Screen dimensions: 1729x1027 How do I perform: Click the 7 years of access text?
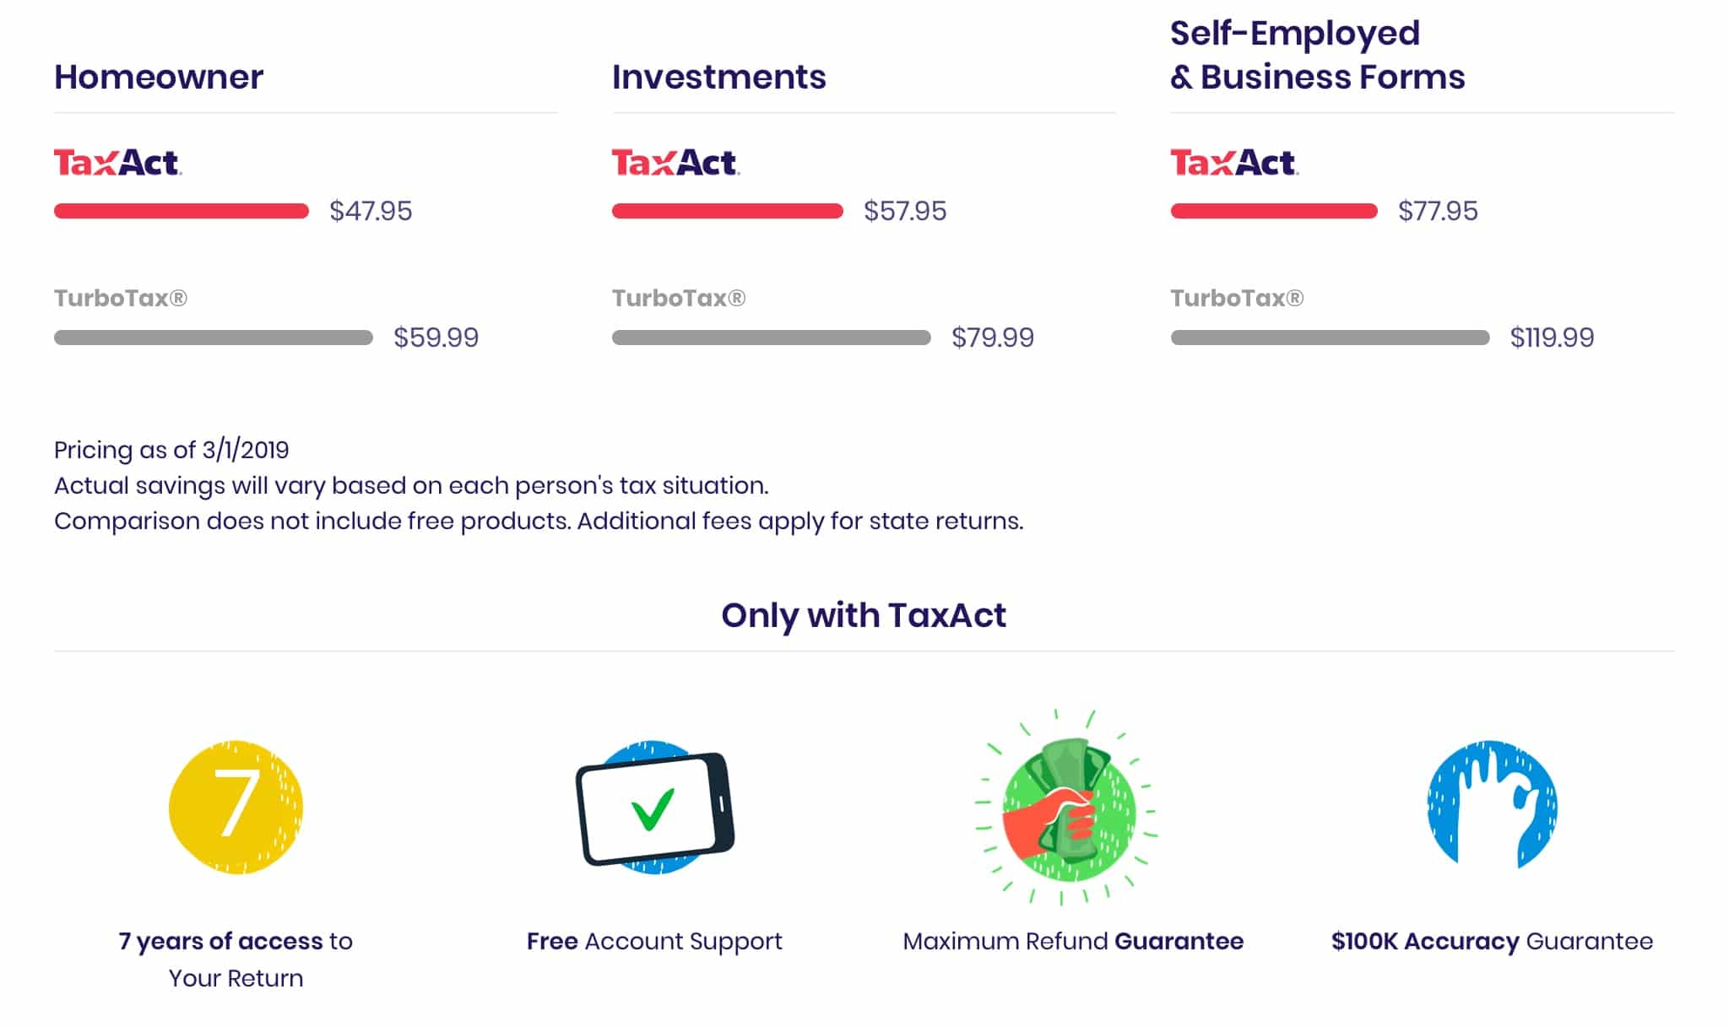click(x=221, y=941)
